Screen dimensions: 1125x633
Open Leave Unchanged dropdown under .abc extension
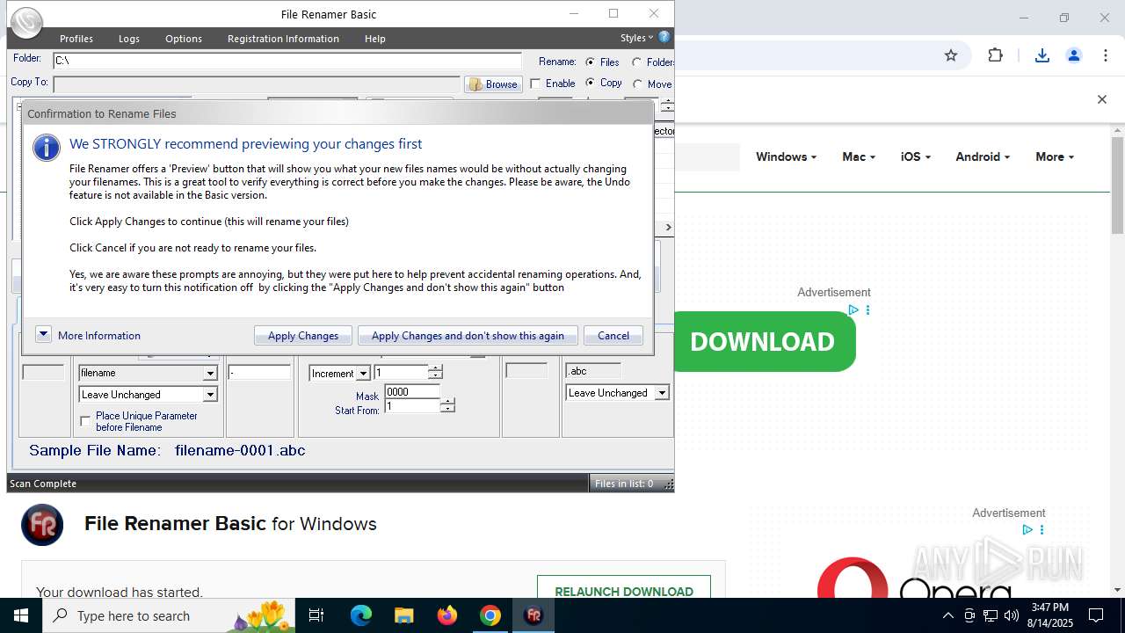pyautogui.click(x=662, y=393)
